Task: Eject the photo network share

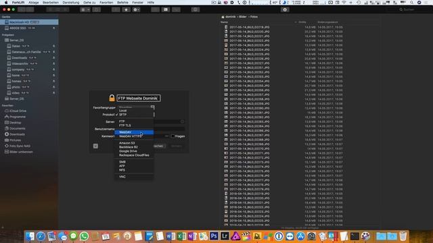Action: (54, 87)
